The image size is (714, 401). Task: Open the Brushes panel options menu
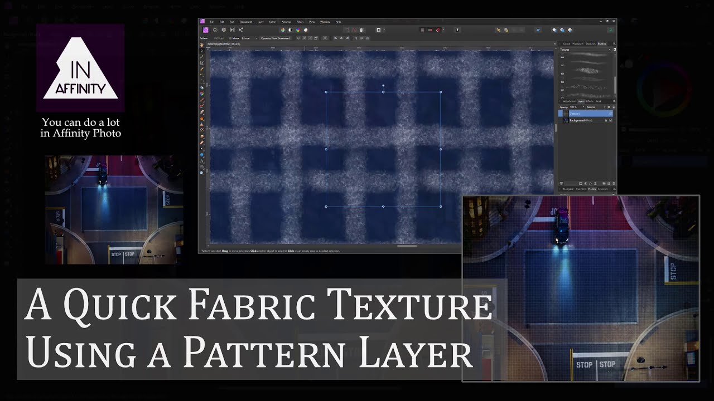[x=614, y=43]
